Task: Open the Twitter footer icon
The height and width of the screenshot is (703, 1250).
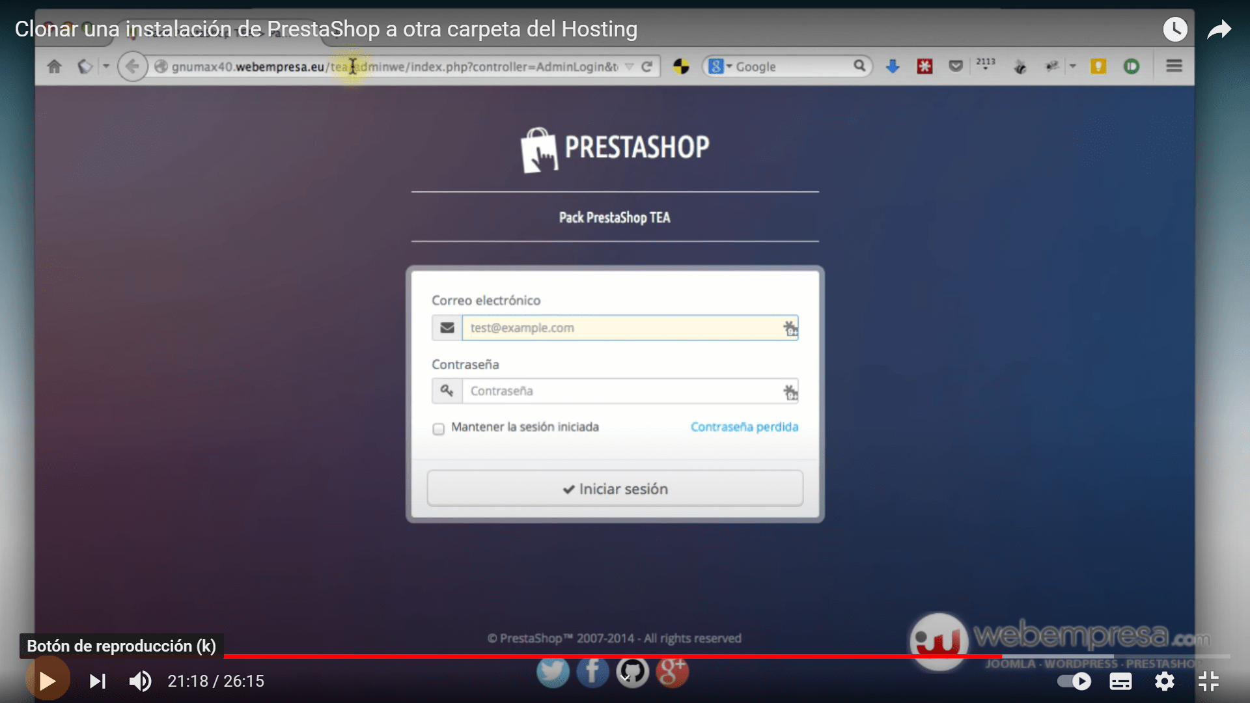Action: click(x=553, y=672)
